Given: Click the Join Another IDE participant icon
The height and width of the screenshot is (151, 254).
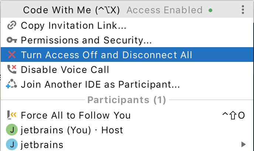Looking at the screenshot, I should point(12,84).
